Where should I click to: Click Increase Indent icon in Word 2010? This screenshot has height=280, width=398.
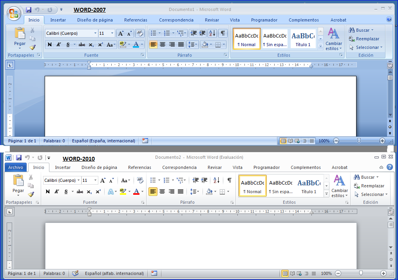204,180
